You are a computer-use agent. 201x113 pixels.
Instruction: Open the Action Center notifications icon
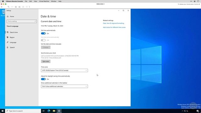198,111
